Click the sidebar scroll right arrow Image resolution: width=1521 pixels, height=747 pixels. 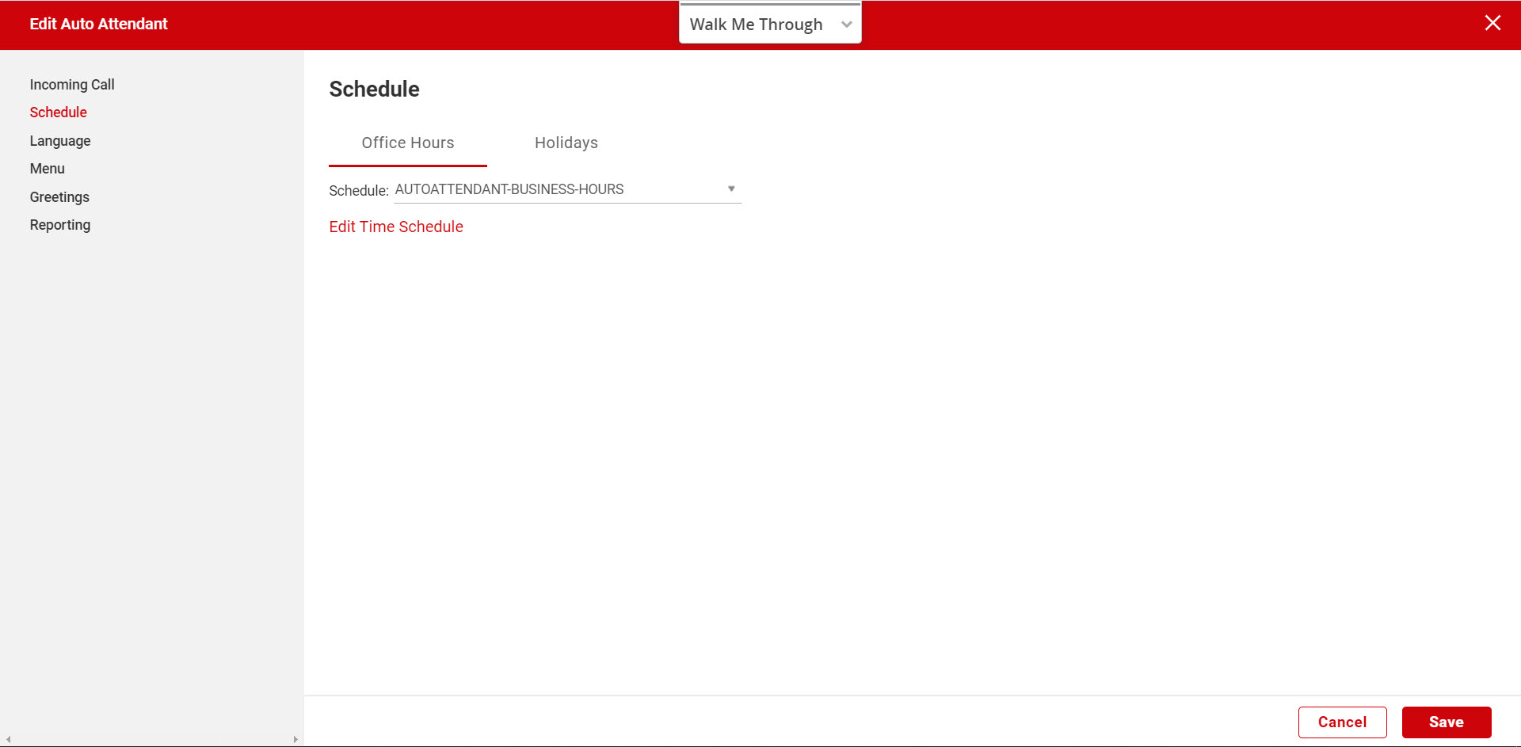tap(295, 740)
